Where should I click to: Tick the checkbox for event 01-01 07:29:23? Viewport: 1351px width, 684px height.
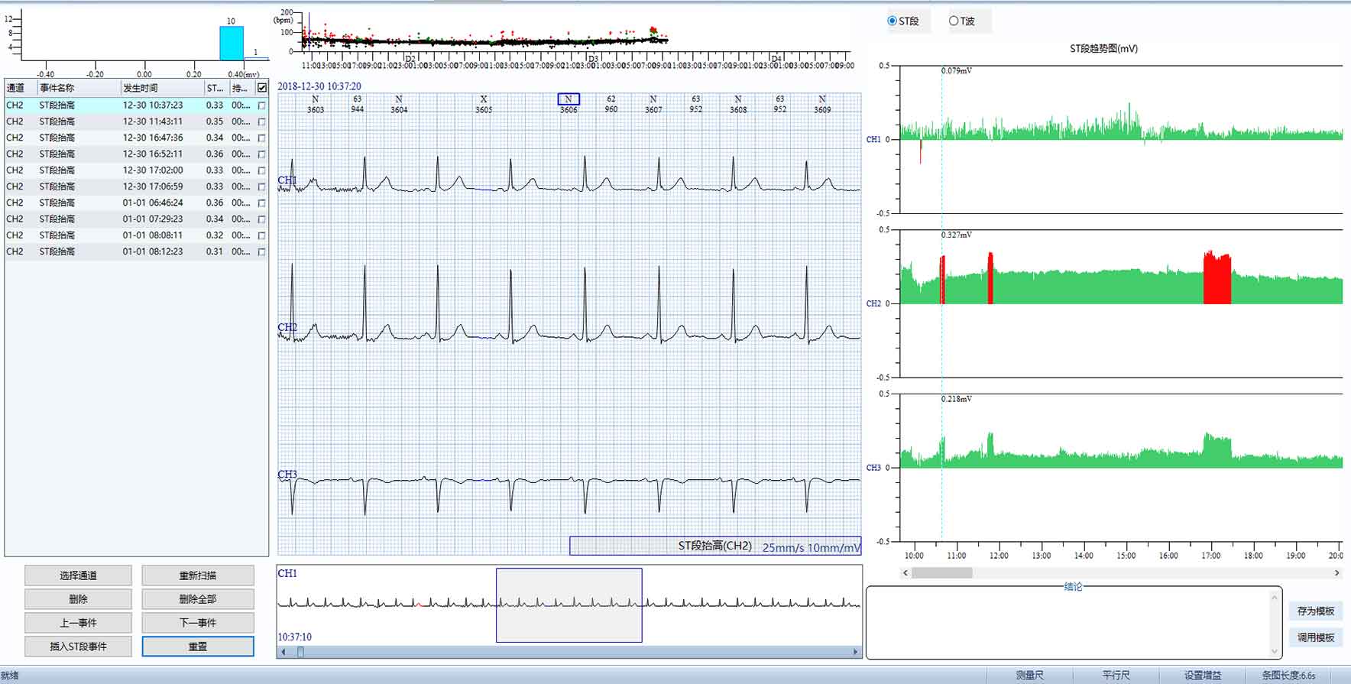click(262, 219)
